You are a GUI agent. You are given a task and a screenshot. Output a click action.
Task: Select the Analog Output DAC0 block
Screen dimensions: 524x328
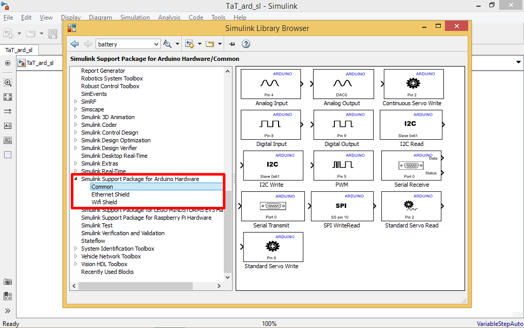(343, 84)
